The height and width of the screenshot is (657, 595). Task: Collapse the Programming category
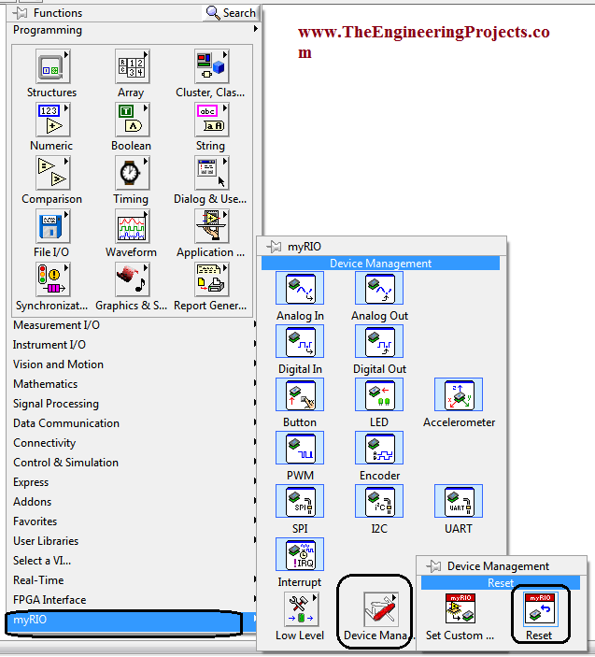[134, 30]
